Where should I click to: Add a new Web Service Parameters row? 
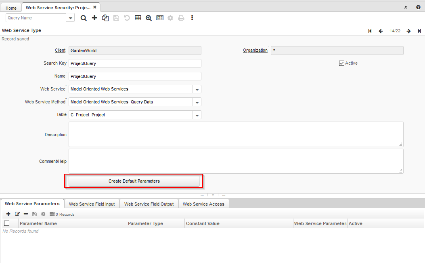(x=8, y=214)
